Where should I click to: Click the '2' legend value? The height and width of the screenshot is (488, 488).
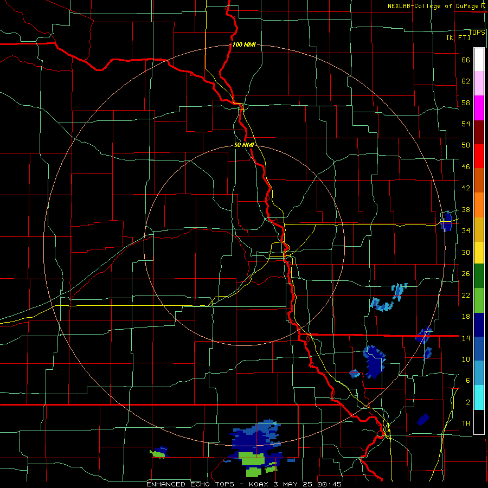(x=468, y=402)
